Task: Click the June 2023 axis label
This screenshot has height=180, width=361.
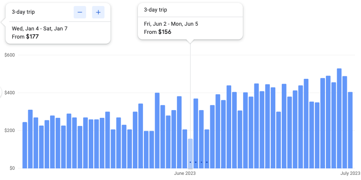Action: 185,174
